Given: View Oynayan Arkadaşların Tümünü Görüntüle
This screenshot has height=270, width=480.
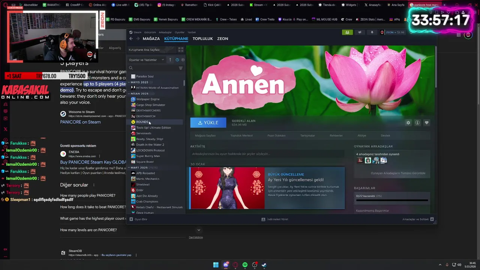Looking at the screenshot, I should (x=398, y=173).
